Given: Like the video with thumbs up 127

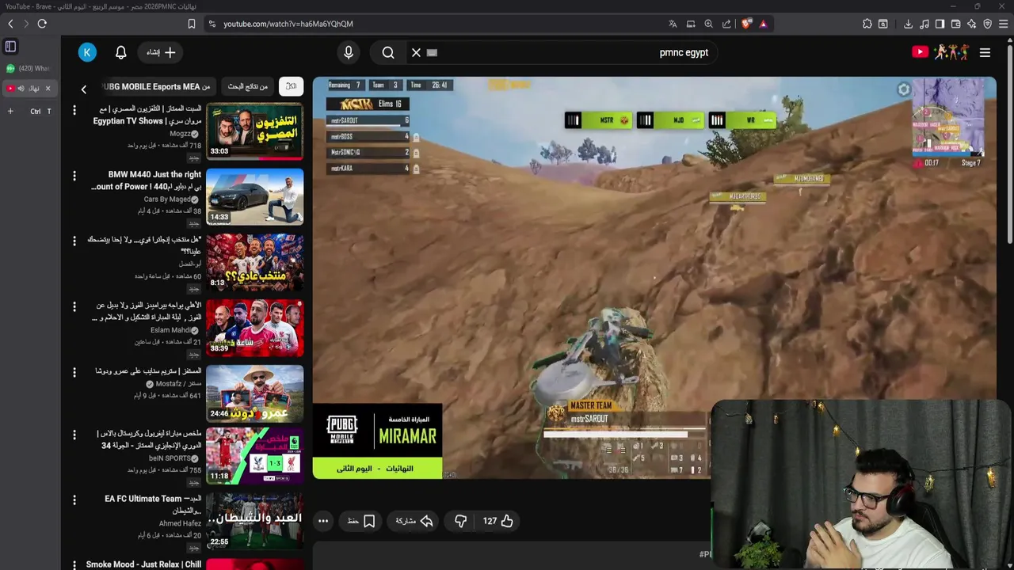Looking at the screenshot, I should pos(498,521).
